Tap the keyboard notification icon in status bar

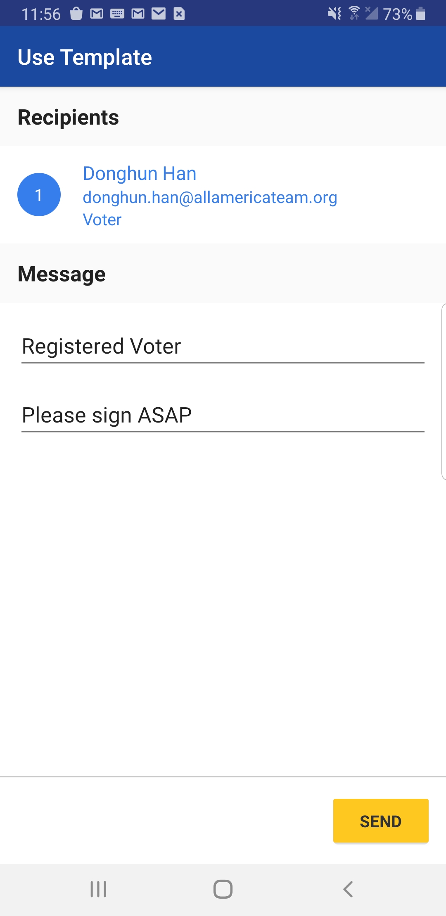[117, 14]
